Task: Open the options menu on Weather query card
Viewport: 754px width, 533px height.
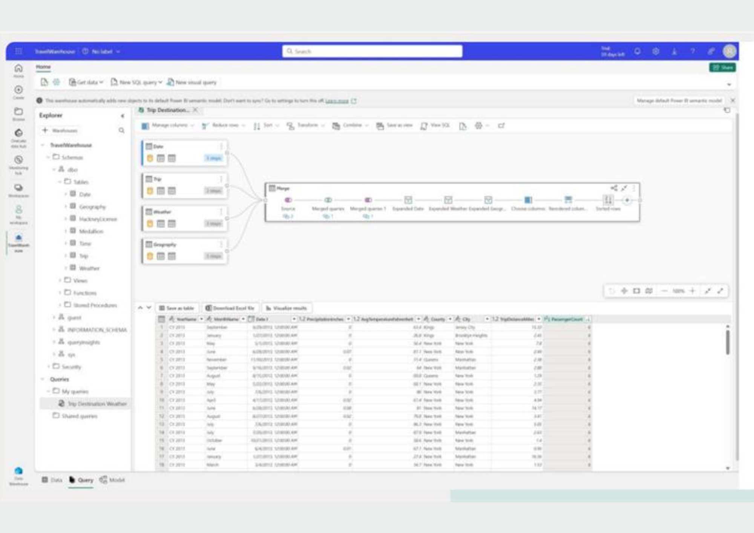Action: 221,211
